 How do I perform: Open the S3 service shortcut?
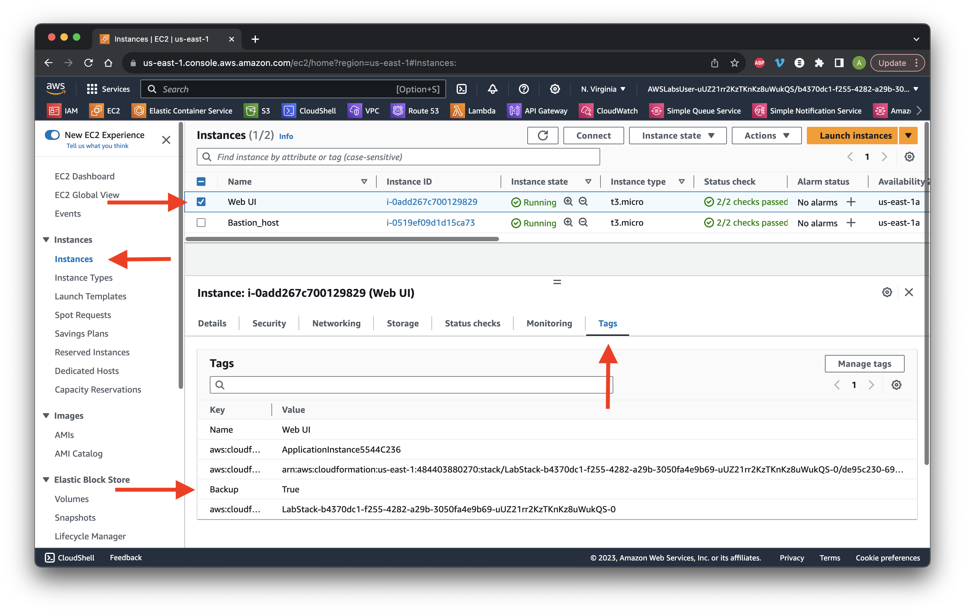(257, 111)
